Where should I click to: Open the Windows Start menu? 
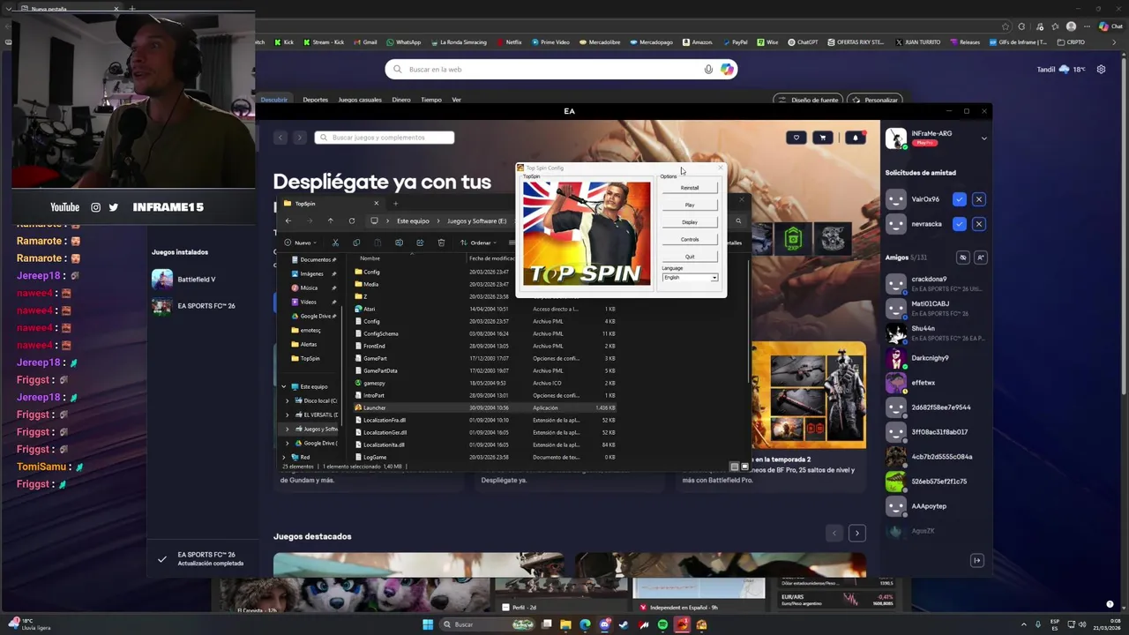point(428,624)
